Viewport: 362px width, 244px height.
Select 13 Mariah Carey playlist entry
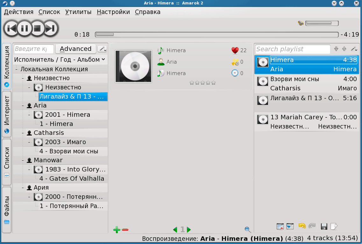click(x=307, y=122)
